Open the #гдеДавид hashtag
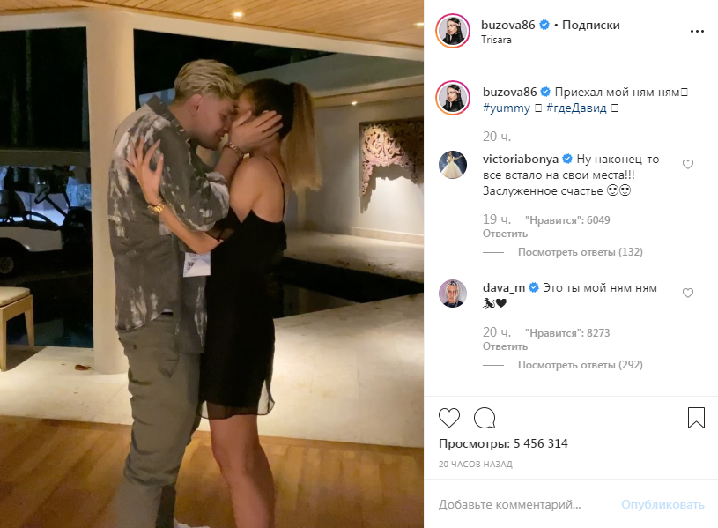Image resolution: width=718 pixels, height=528 pixels. (576, 108)
